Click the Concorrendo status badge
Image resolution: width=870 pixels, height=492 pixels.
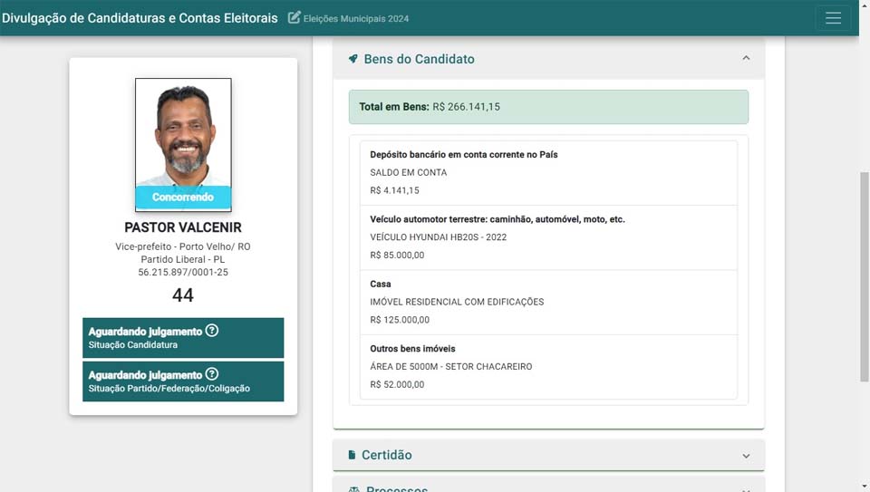[183, 197]
